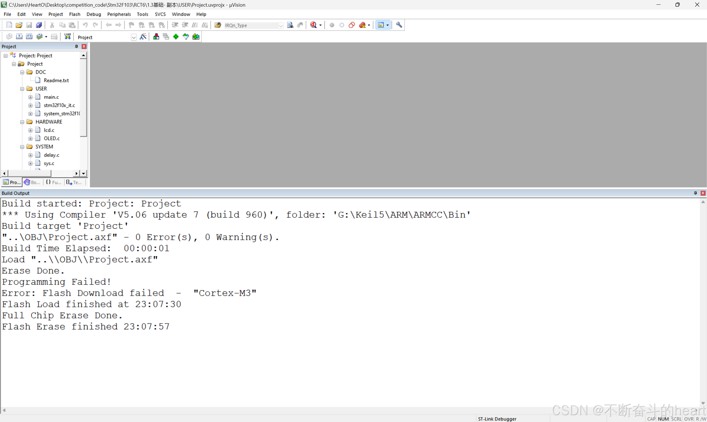Kill all breakpoints in program
Image resolution: width=707 pixels, height=422 pixels.
click(x=363, y=25)
